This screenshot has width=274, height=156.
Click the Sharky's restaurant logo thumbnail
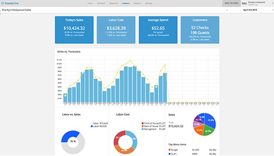pos(244,3)
